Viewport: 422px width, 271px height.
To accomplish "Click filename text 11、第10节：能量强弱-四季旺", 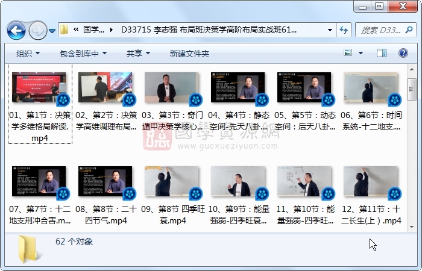I will pos(305,214).
